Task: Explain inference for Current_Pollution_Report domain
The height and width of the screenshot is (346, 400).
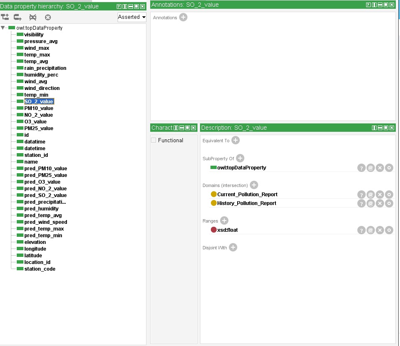Action: [361, 195]
